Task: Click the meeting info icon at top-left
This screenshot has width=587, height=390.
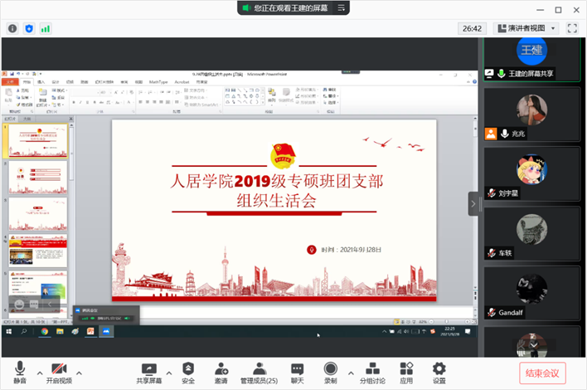Action: pos(12,28)
